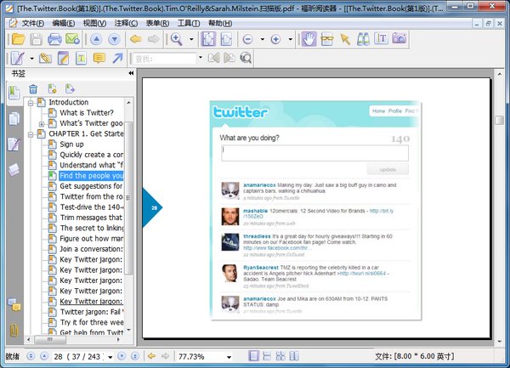Open the attachments paperclip panel
Viewport: 510px width, 368px height.
coord(14,331)
